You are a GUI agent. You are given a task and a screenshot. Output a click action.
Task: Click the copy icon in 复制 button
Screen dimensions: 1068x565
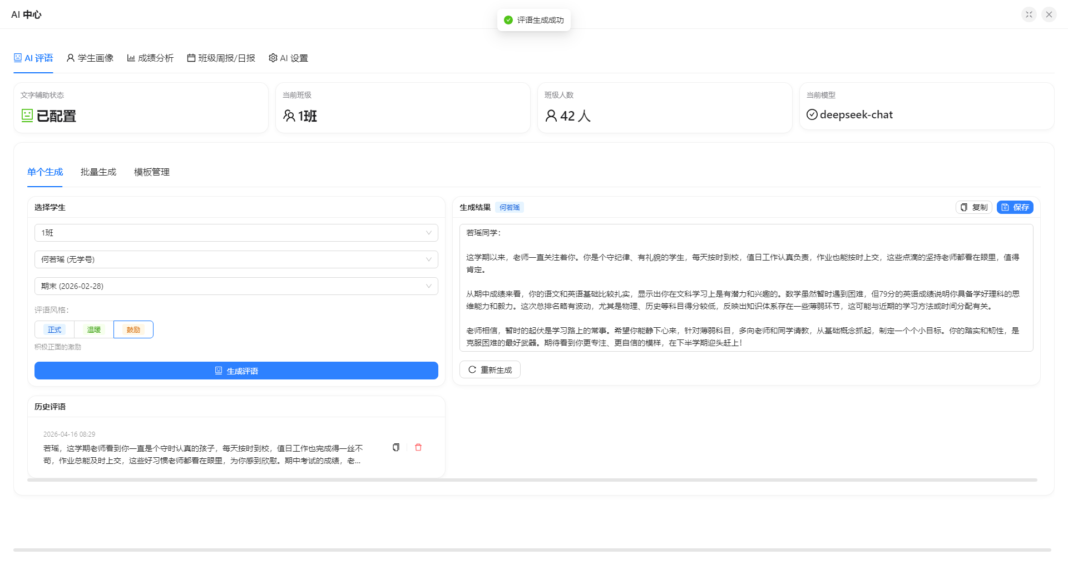(964, 207)
